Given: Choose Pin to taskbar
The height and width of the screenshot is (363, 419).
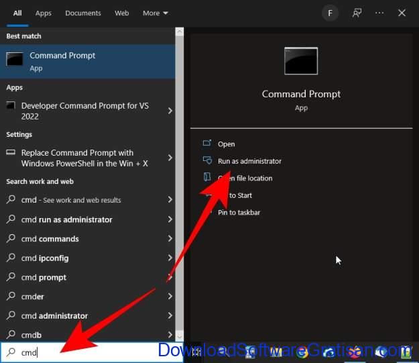Looking at the screenshot, I should (239, 213).
